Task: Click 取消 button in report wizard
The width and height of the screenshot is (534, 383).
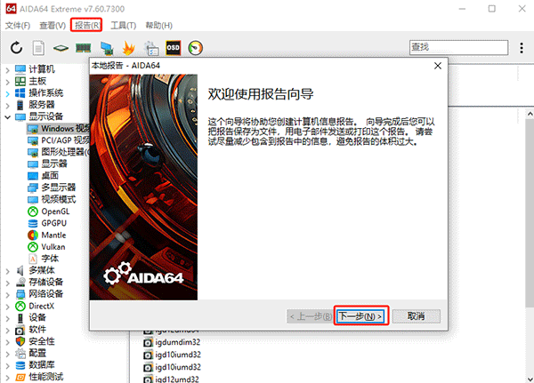Action: (417, 316)
